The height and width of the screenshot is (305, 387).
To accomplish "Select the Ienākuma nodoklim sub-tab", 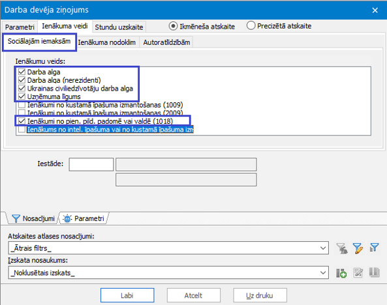I will [107, 42].
